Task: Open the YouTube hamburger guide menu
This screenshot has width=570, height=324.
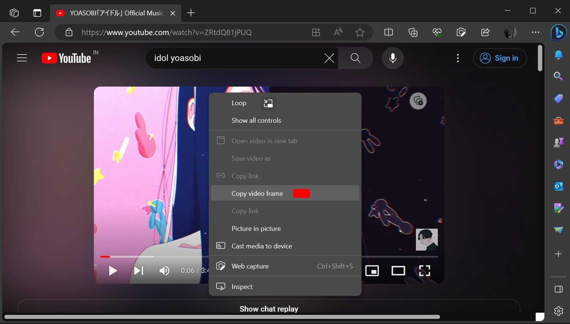Action: pos(22,58)
